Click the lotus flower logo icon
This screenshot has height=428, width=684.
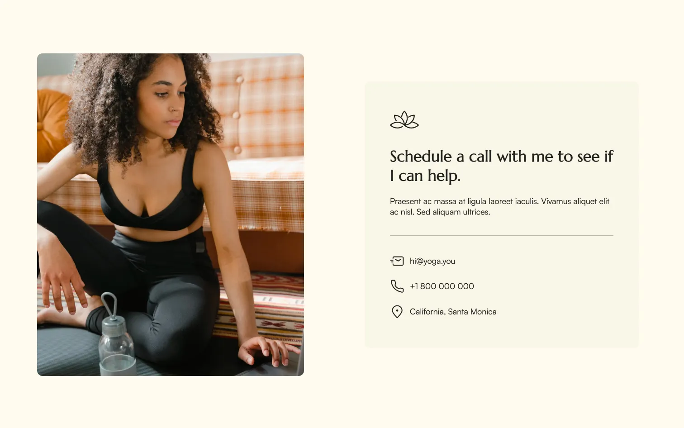404,120
